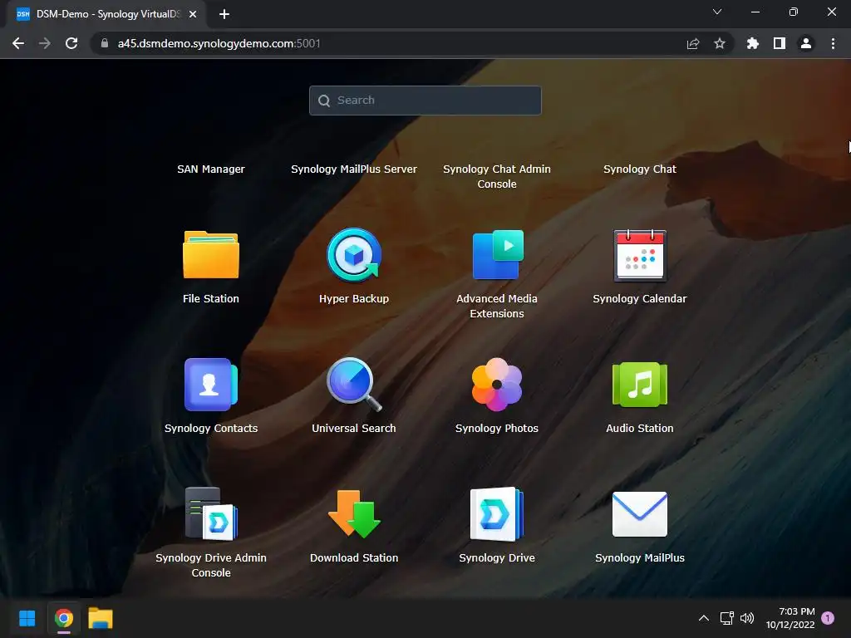Click the Hyper Backup label
Image resolution: width=851 pixels, height=638 pixels.
[x=354, y=299]
